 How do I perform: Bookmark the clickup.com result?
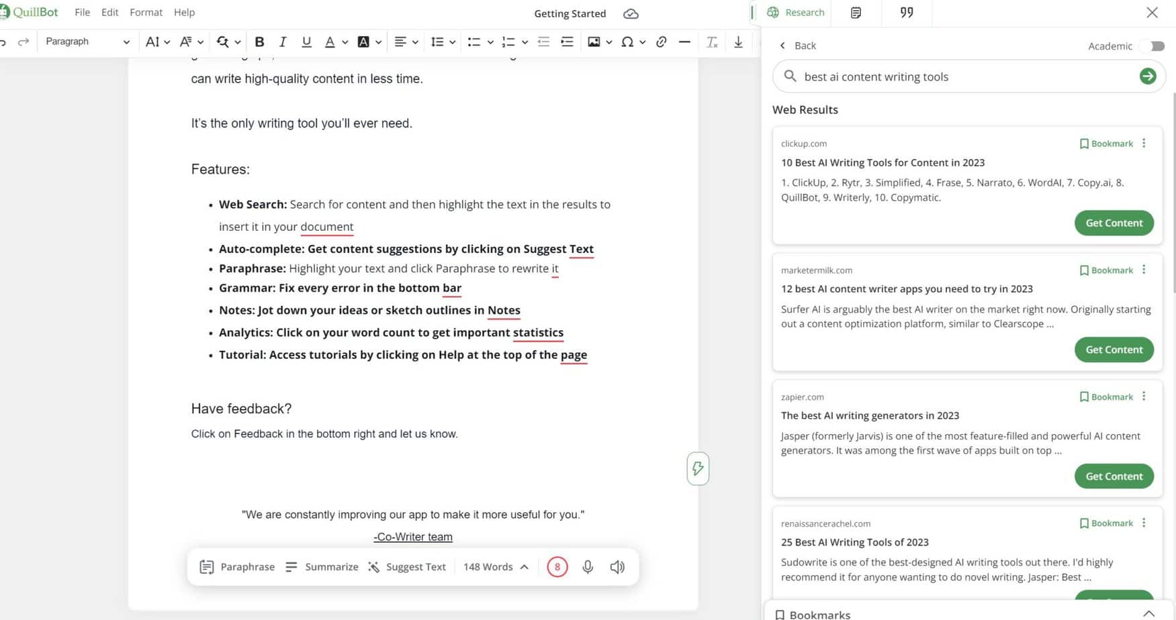point(1106,144)
